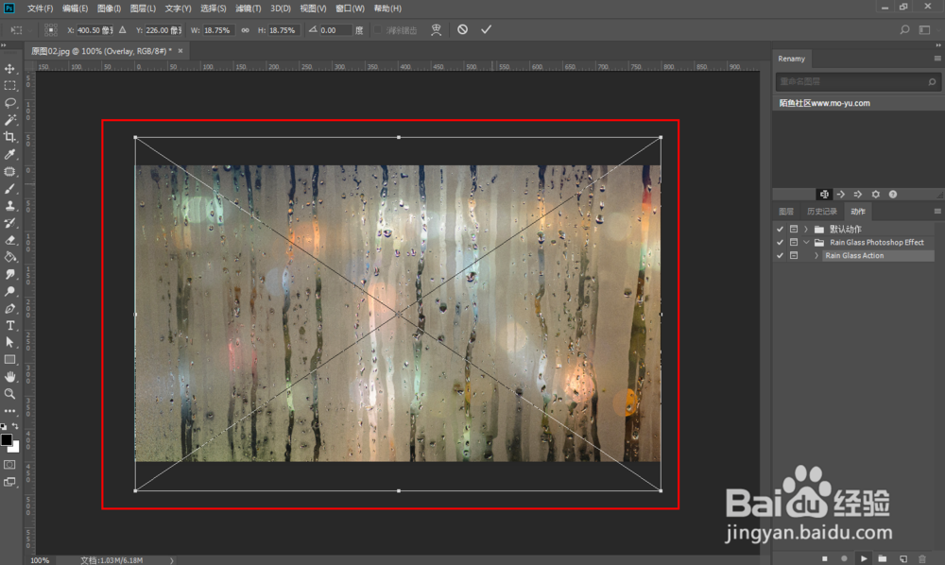
Task: Select the Dodge tool
Action: pyautogui.click(x=9, y=292)
